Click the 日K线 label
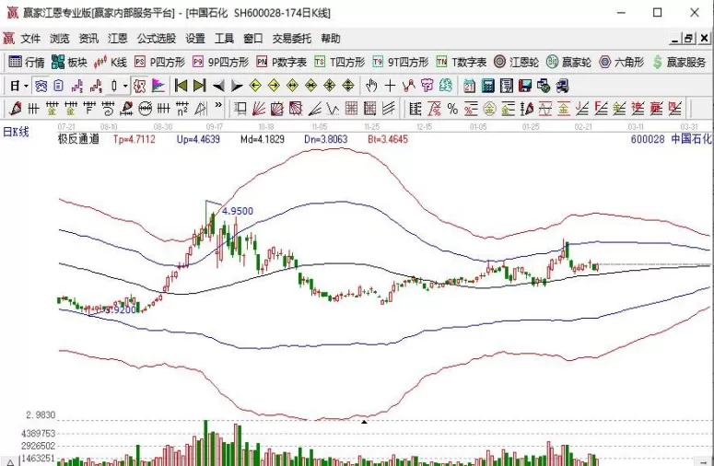 click(x=16, y=132)
